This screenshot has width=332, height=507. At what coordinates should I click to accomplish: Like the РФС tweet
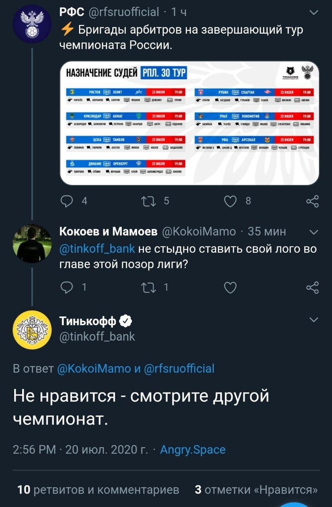point(230,201)
